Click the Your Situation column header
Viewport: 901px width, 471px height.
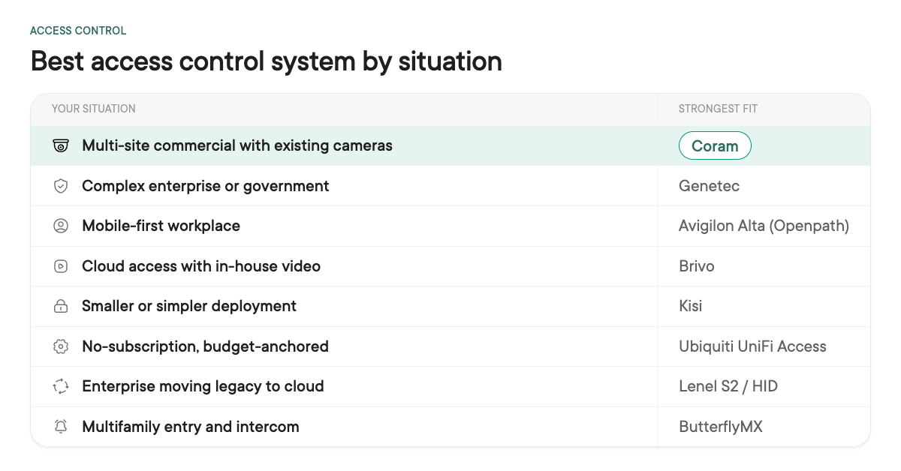coord(94,109)
